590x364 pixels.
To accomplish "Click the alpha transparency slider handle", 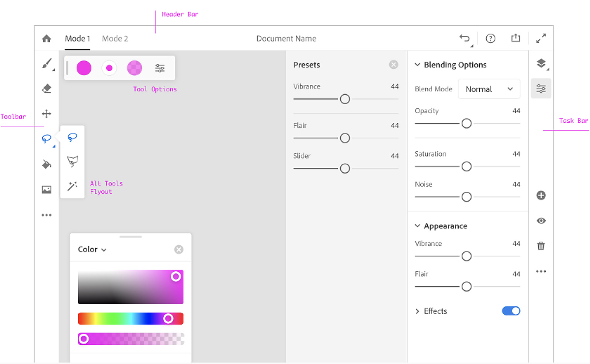I will click(x=84, y=339).
